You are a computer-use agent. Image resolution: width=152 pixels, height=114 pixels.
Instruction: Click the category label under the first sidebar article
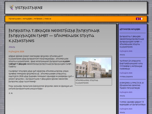point(122,55)
